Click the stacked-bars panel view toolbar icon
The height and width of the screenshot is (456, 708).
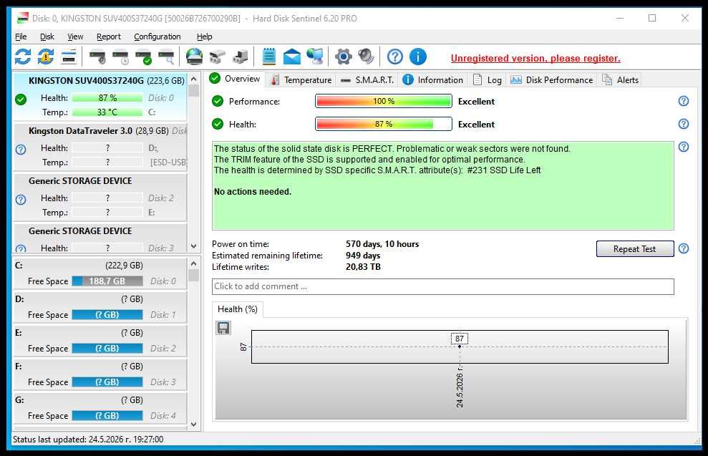[69, 57]
